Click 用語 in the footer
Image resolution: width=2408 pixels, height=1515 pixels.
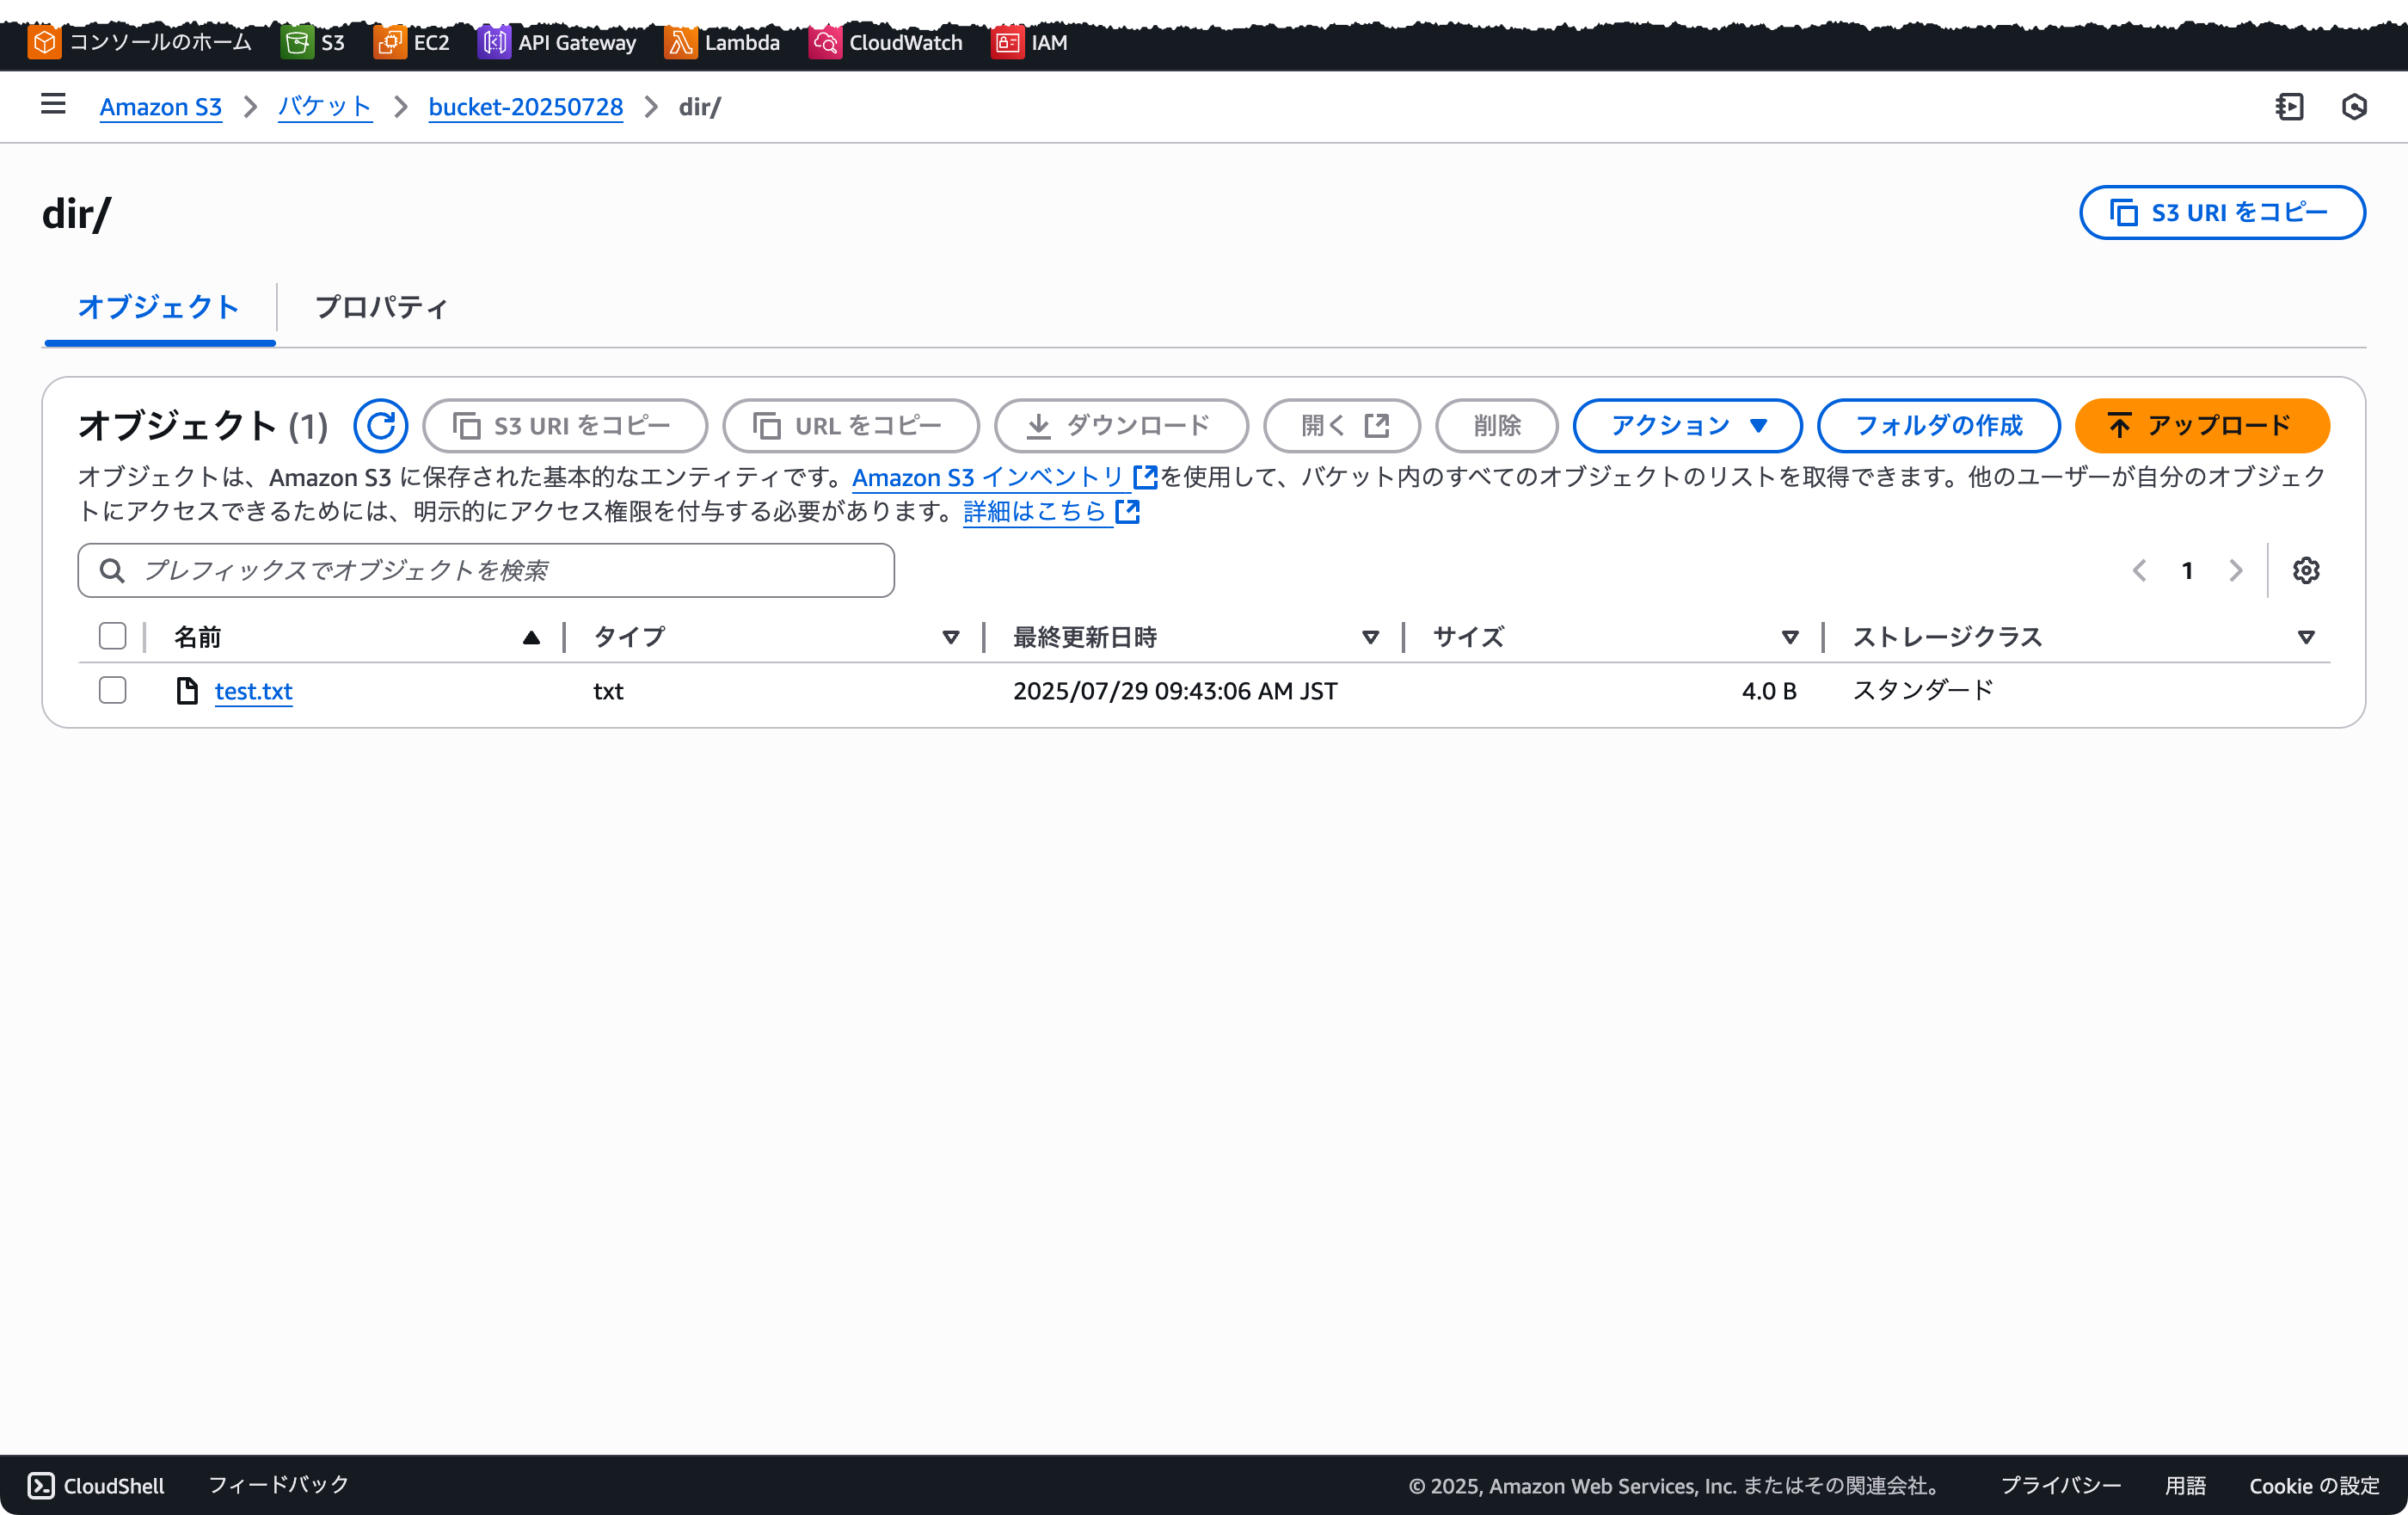[x=2186, y=1485]
